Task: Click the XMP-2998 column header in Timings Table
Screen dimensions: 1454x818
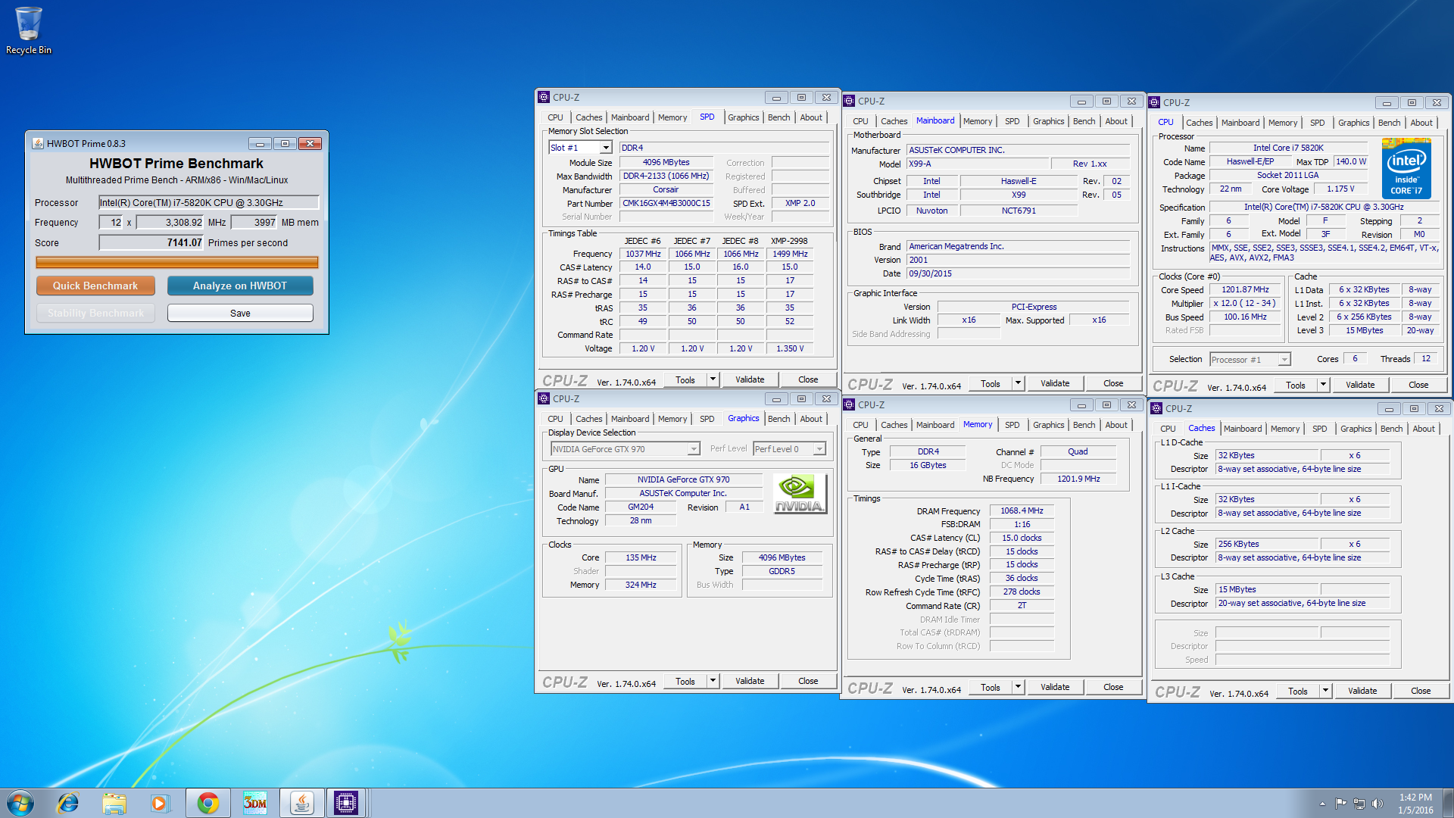Action: 789,241
